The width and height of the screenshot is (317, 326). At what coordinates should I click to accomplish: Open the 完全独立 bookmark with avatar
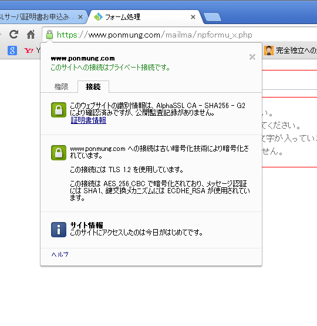(x=291, y=51)
